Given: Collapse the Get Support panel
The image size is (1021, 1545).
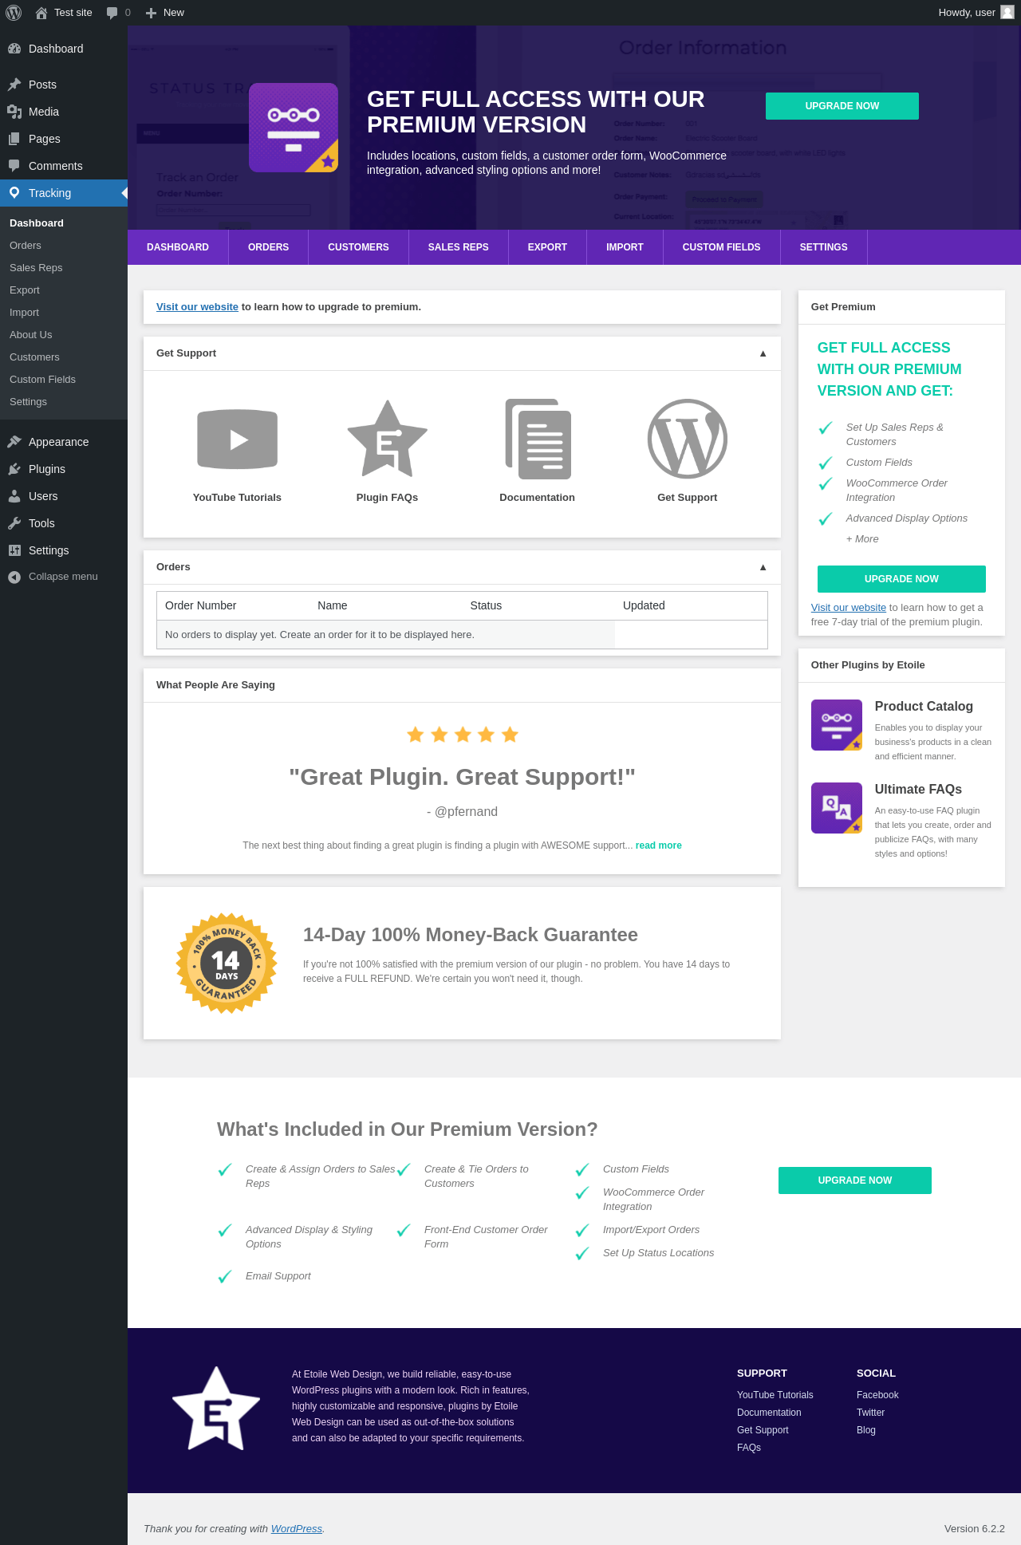Looking at the screenshot, I should [763, 353].
